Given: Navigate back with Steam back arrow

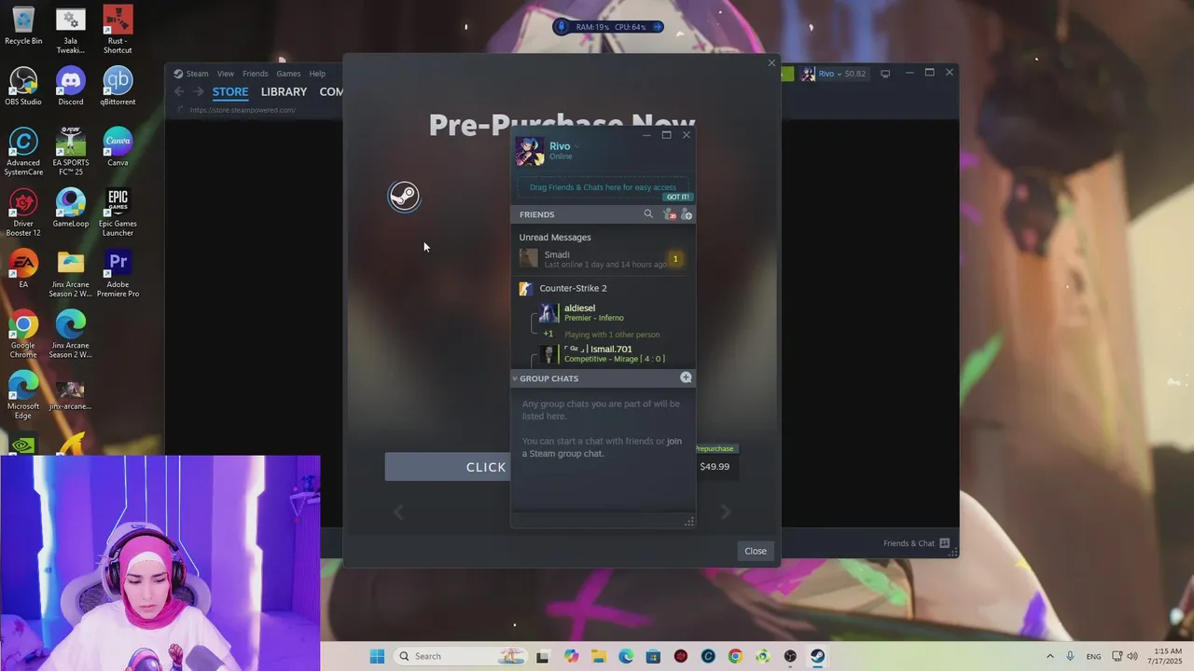Looking at the screenshot, I should pyautogui.click(x=179, y=91).
